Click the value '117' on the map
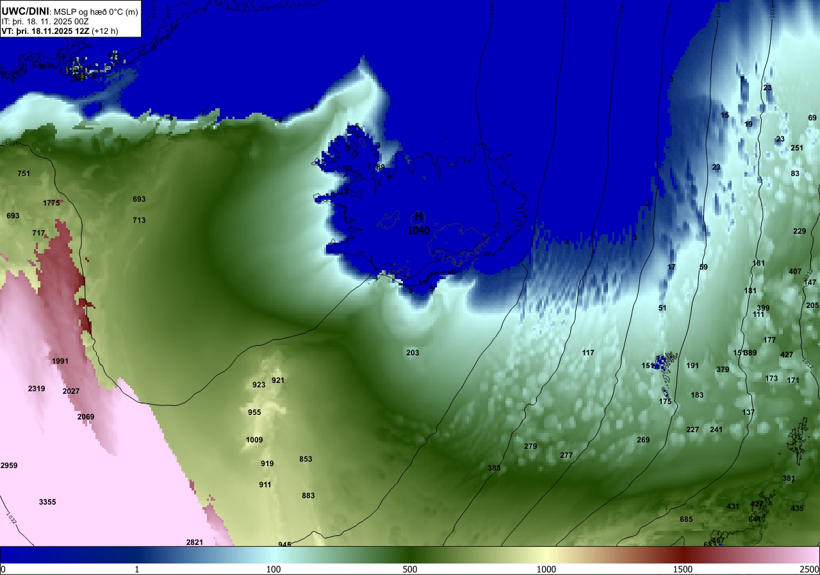This screenshot has width=820, height=575. (x=588, y=353)
